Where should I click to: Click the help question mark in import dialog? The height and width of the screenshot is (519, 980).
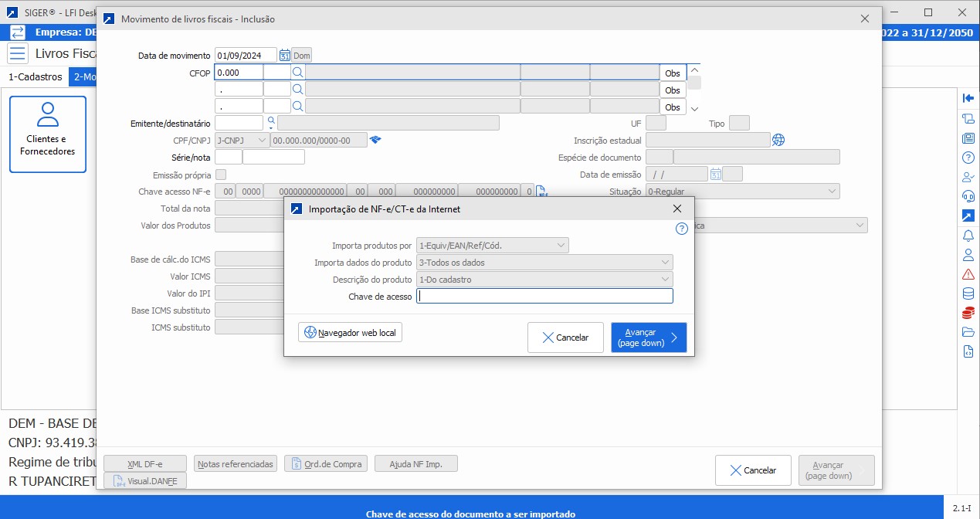point(681,229)
